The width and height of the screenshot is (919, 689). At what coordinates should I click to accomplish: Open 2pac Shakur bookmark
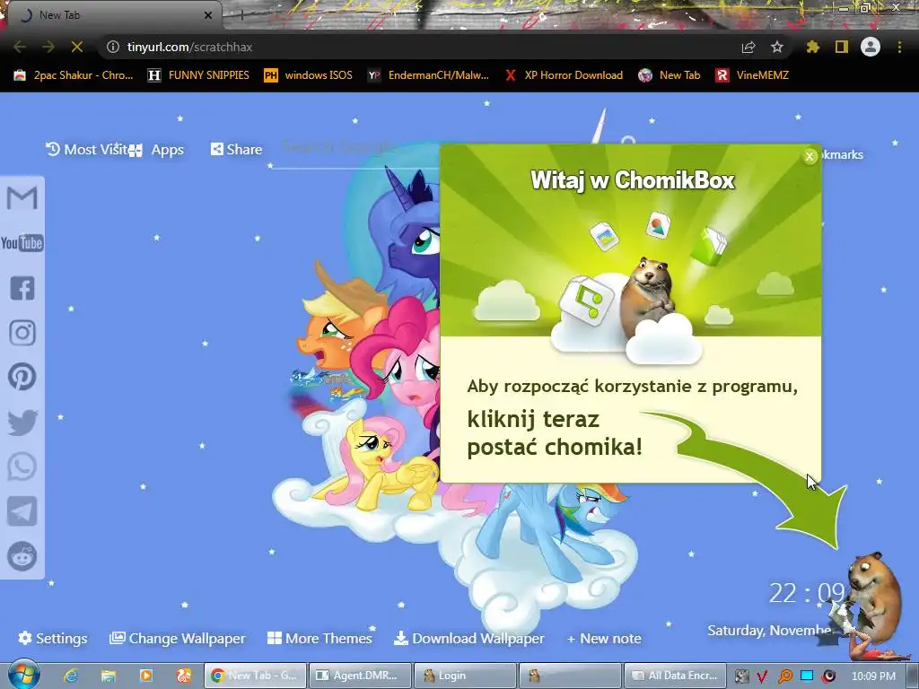tap(74, 75)
